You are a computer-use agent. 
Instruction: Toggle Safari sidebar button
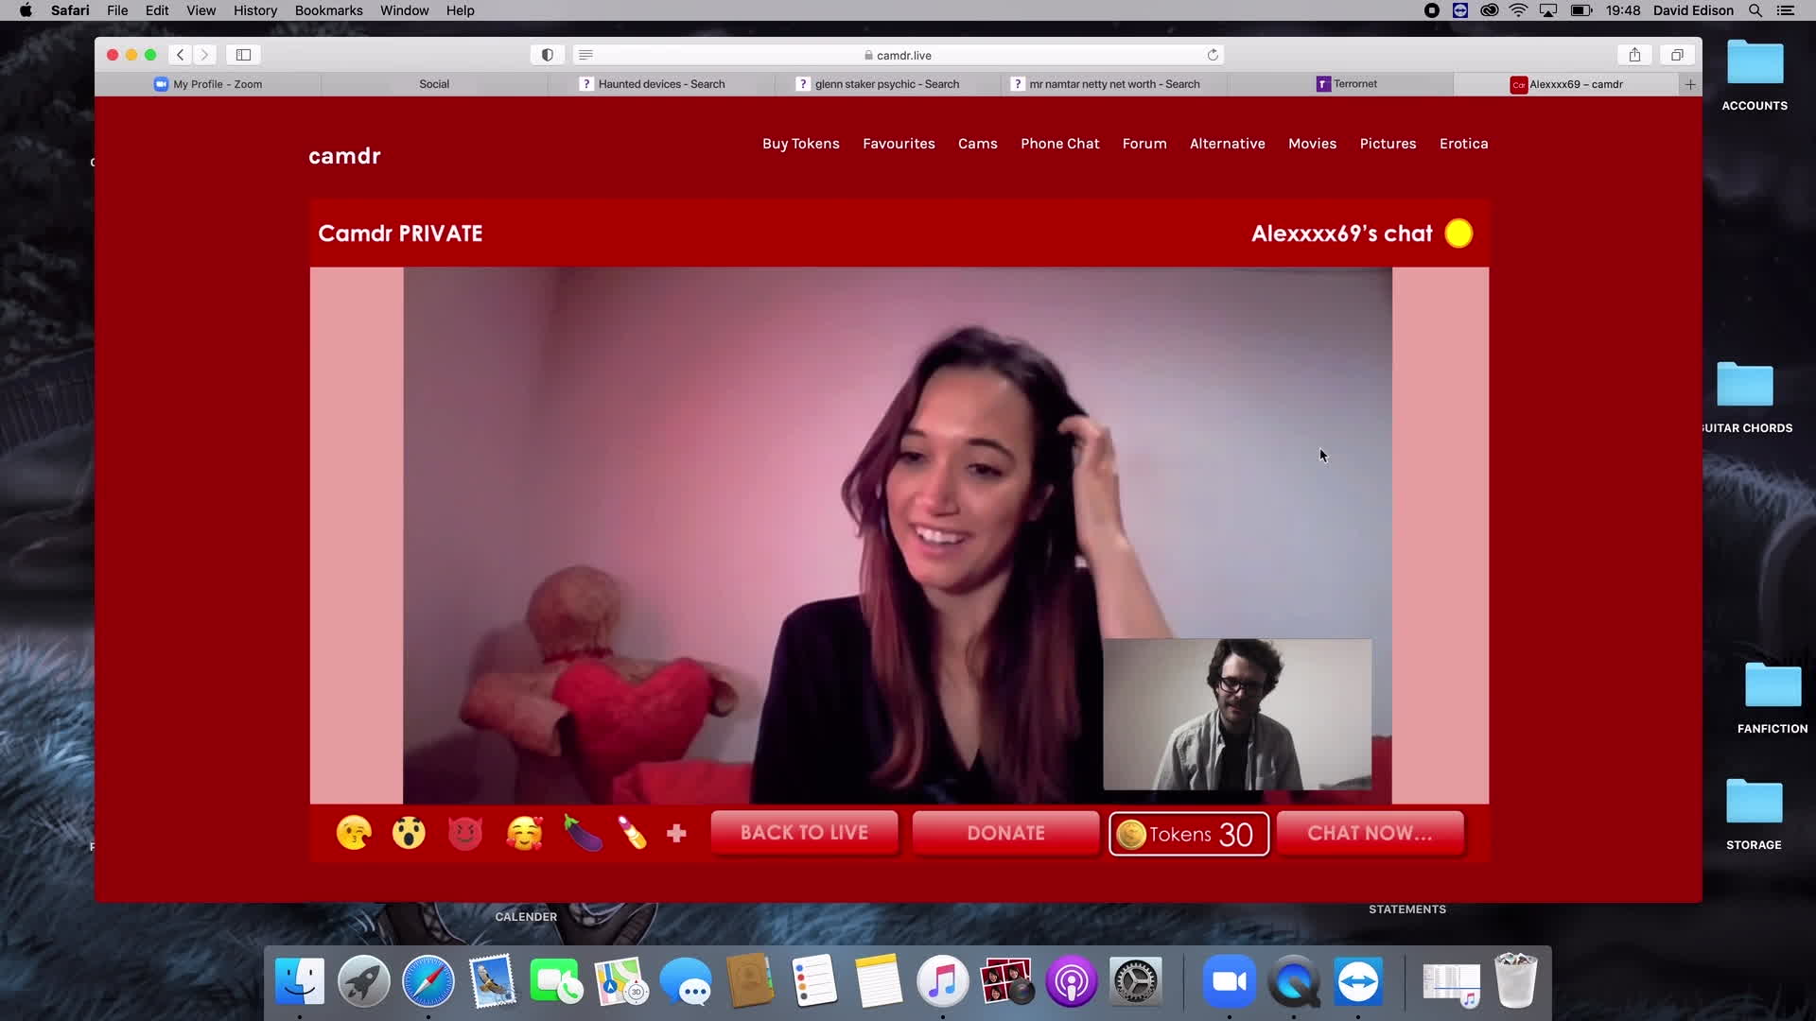[243, 55]
